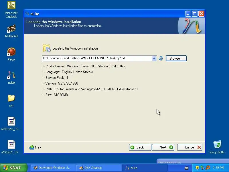
Task: Click the Language: English (United States) row
Action: point(69,72)
